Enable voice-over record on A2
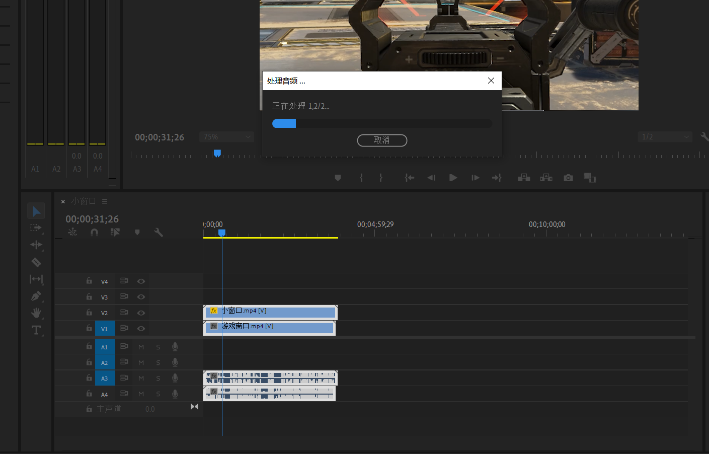The width and height of the screenshot is (709, 454). (x=175, y=362)
